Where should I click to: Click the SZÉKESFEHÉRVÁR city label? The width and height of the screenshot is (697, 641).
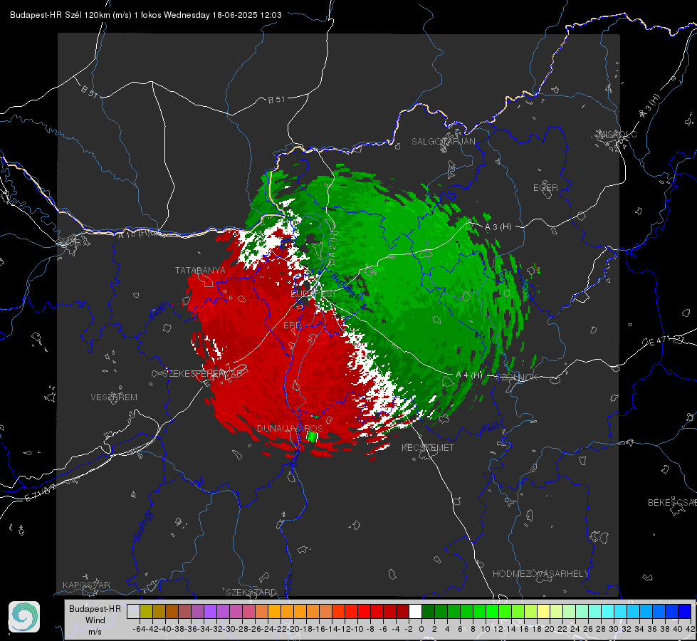coord(202,373)
